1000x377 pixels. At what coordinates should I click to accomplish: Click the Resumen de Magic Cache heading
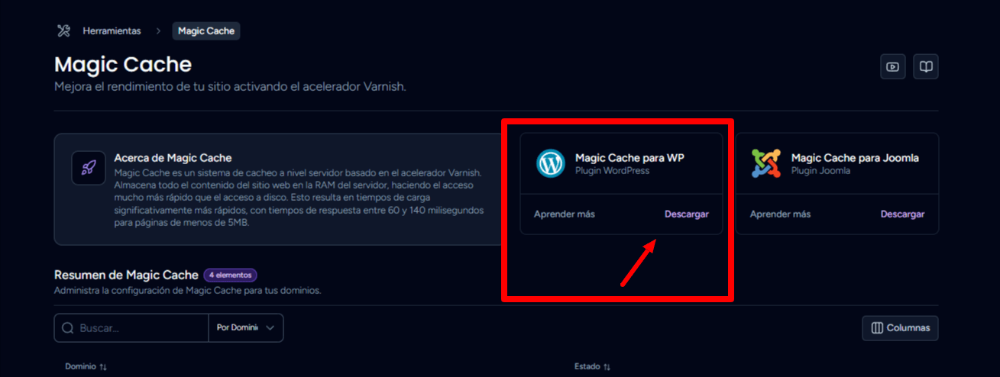click(x=126, y=275)
